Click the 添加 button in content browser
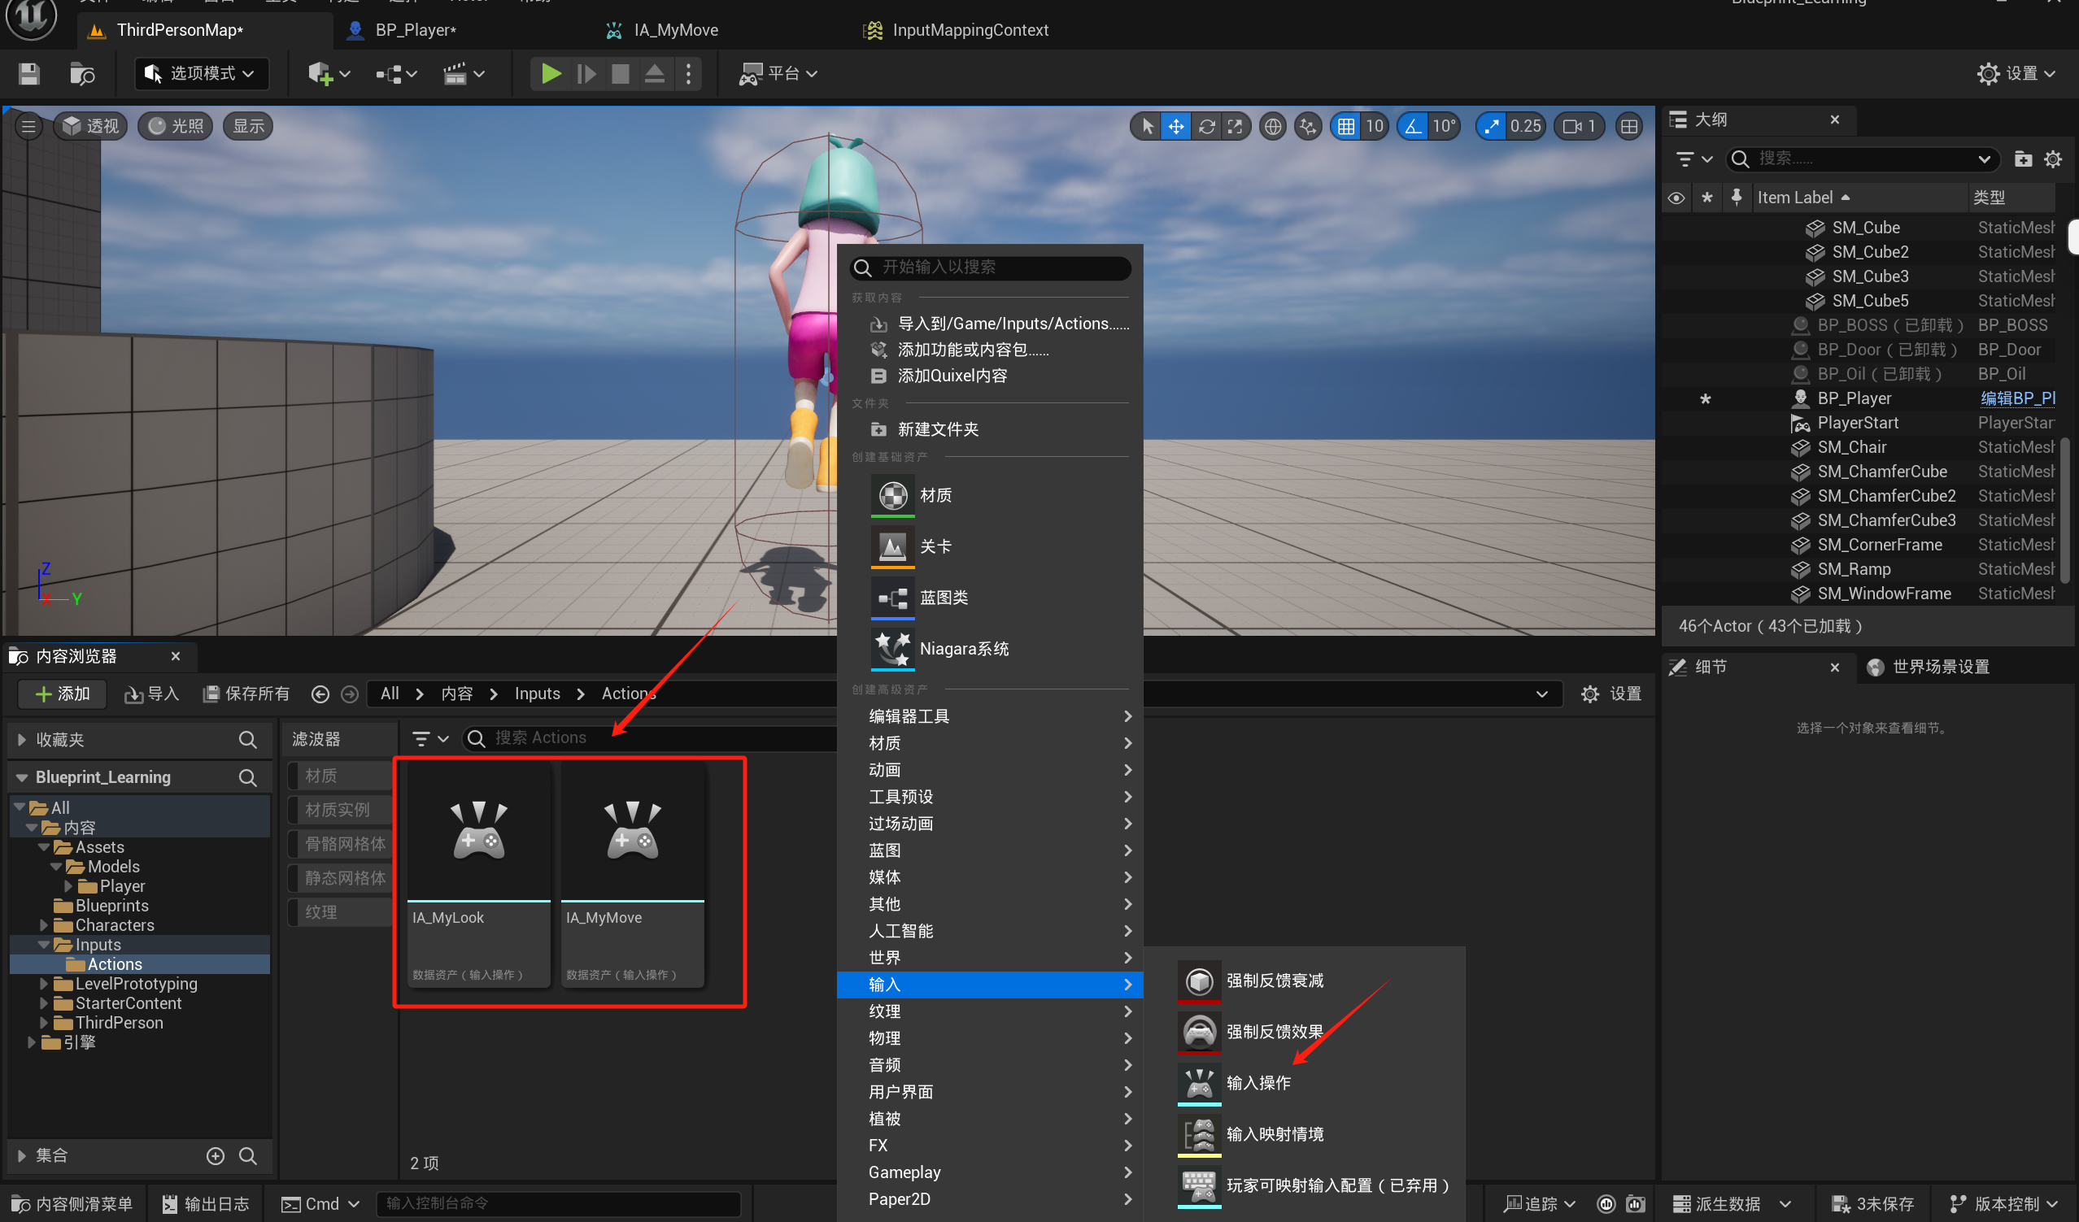Image resolution: width=2079 pixels, height=1222 pixels. click(62, 694)
